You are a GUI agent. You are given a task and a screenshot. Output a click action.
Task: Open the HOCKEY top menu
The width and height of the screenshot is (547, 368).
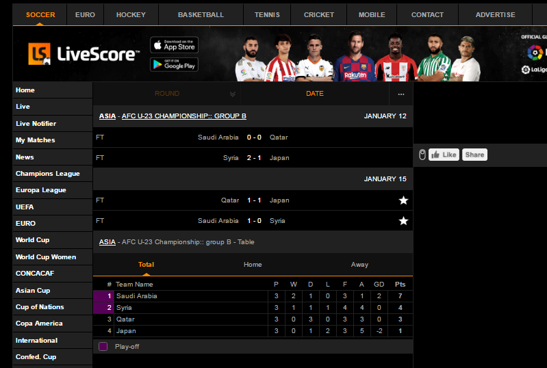click(131, 14)
